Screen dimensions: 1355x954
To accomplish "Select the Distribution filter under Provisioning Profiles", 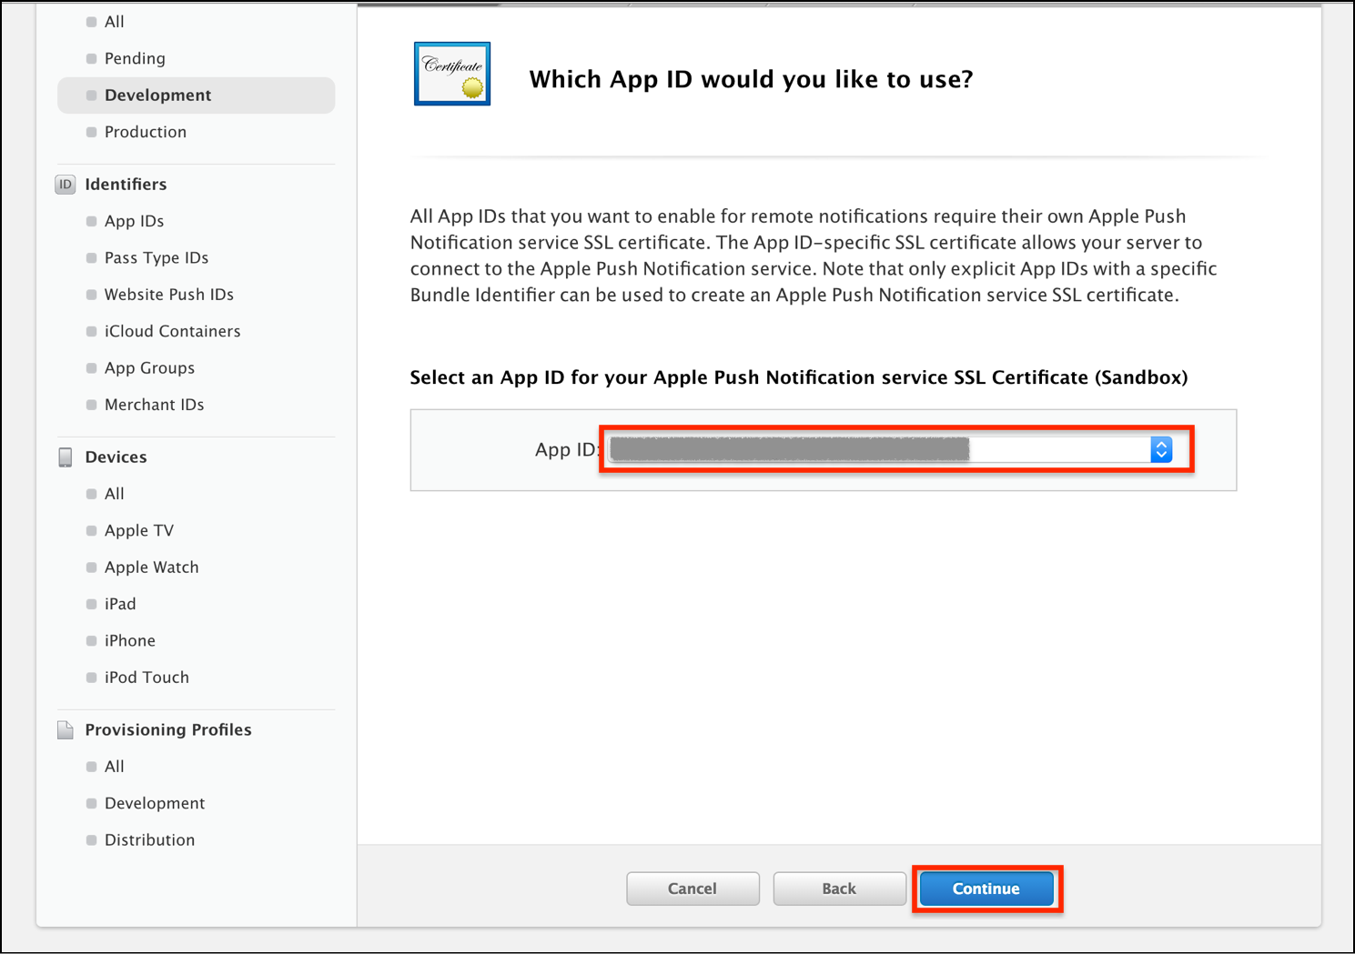I will [149, 839].
